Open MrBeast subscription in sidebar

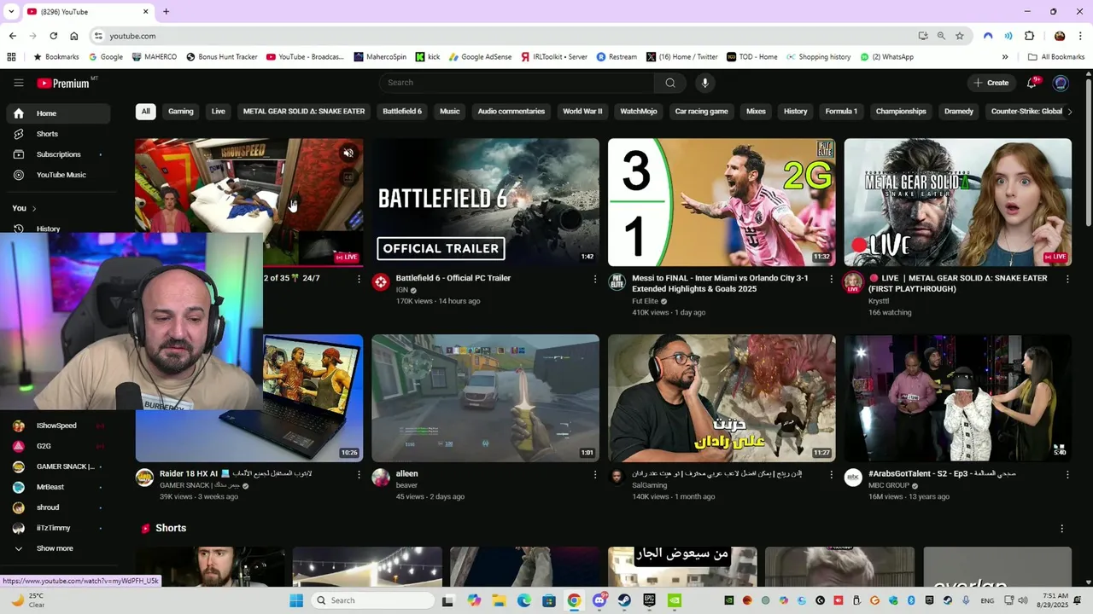[x=58, y=487]
